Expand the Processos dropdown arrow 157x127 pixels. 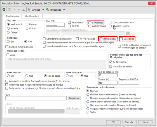pyautogui.click(x=64, y=10)
